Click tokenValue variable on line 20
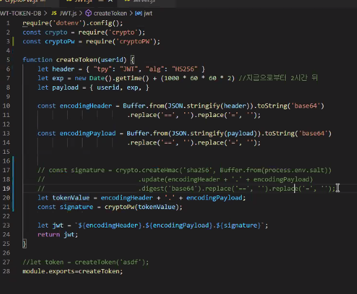This screenshot has width=357, height=294. [71, 198]
